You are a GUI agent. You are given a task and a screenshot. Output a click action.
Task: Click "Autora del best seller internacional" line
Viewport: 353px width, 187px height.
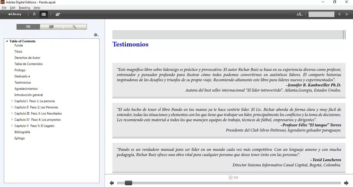click(263, 90)
